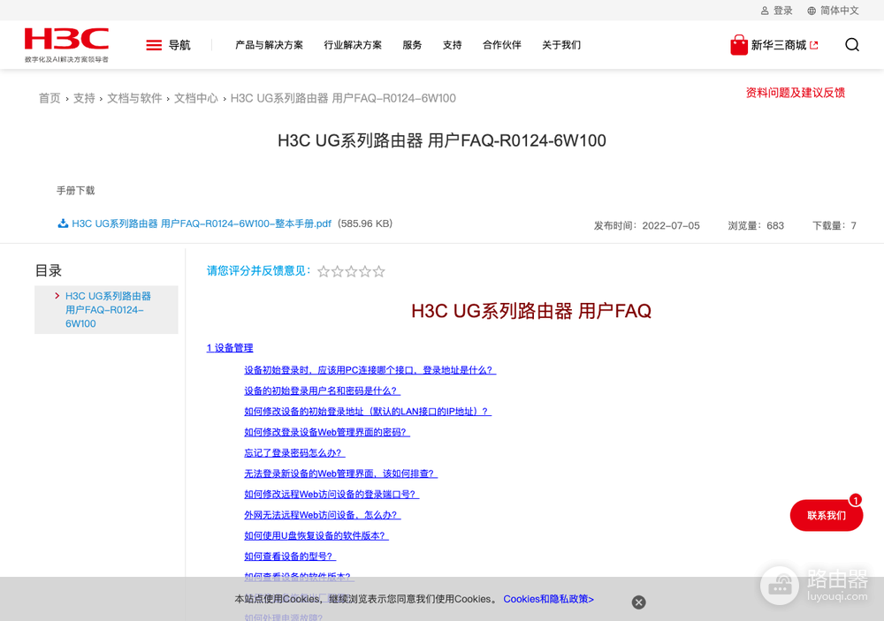
Task: Click the H3C logo
Action: (x=66, y=44)
